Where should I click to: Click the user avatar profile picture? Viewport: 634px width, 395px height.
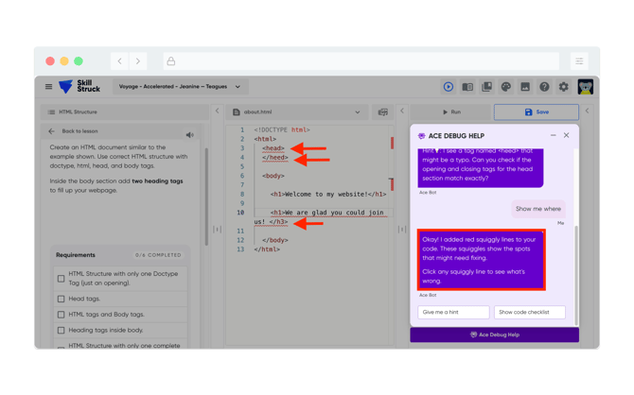point(586,87)
